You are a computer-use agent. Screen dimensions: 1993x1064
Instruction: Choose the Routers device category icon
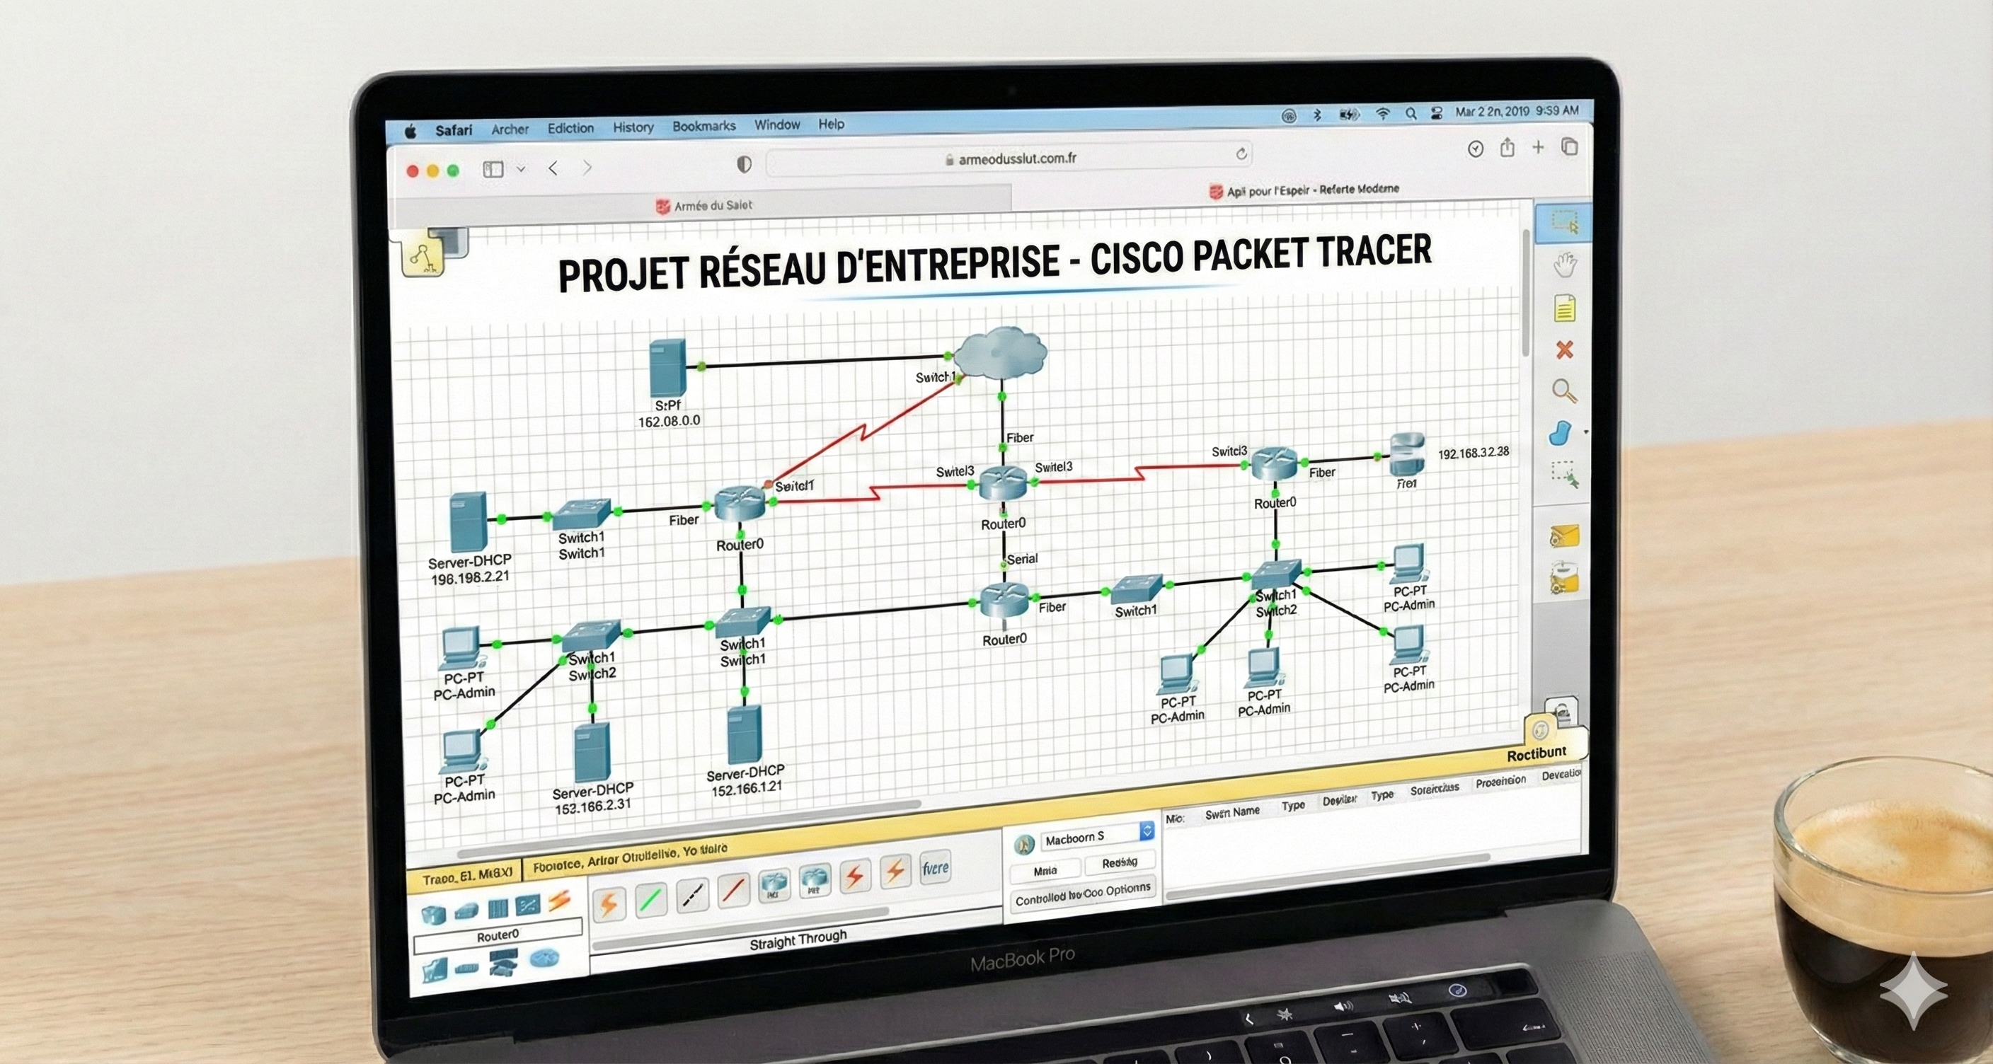[x=433, y=915]
